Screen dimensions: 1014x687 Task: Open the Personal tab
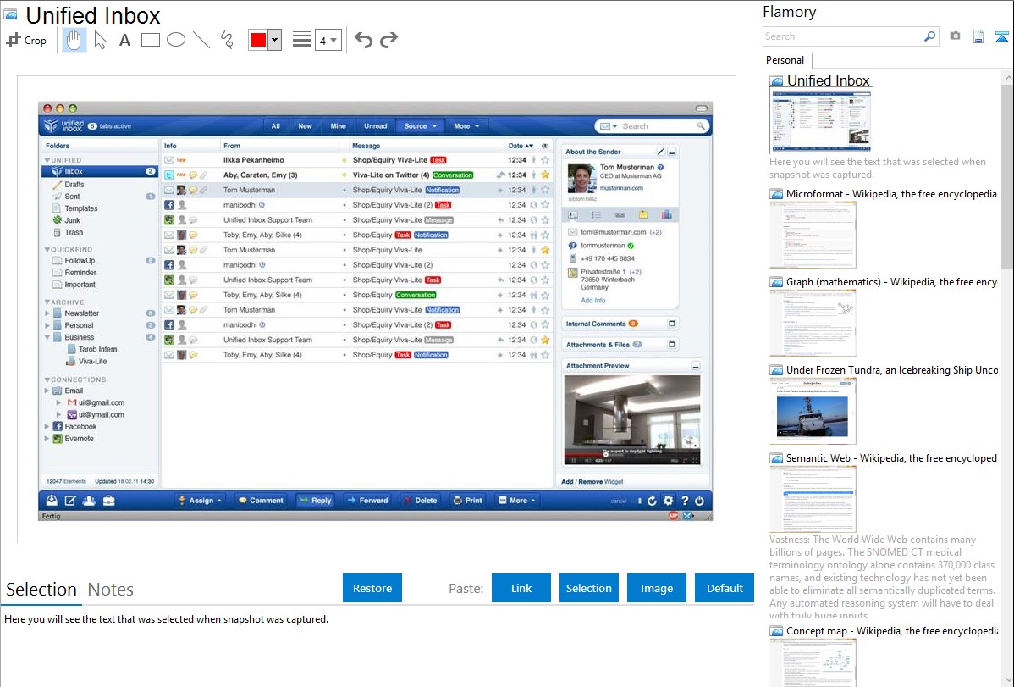click(785, 59)
